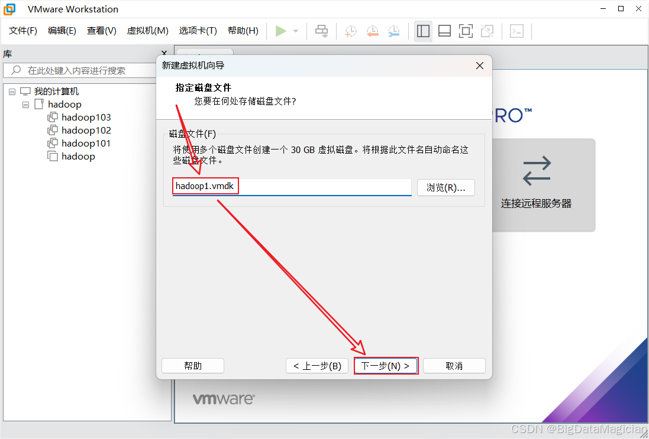This screenshot has height=439, width=649.
Task: Open the 选项卡(T) menu
Action: pos(198,31)
